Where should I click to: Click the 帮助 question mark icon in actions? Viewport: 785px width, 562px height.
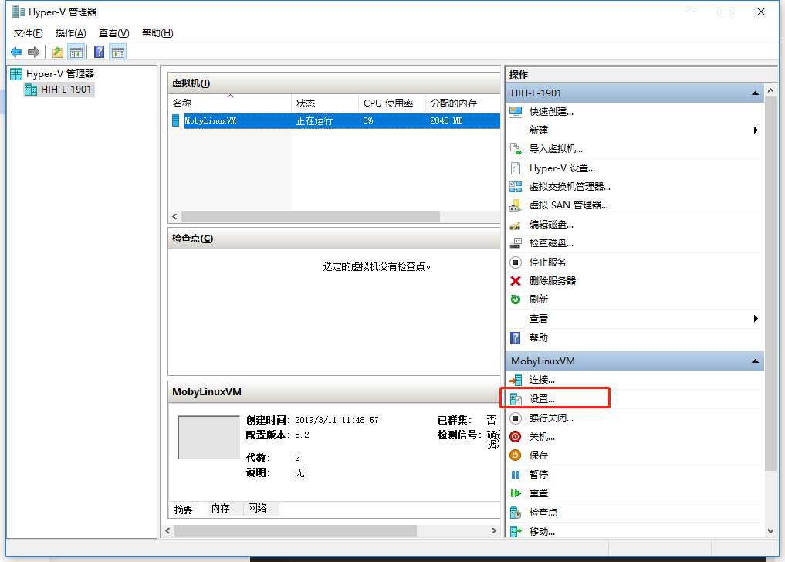point(516,337)
